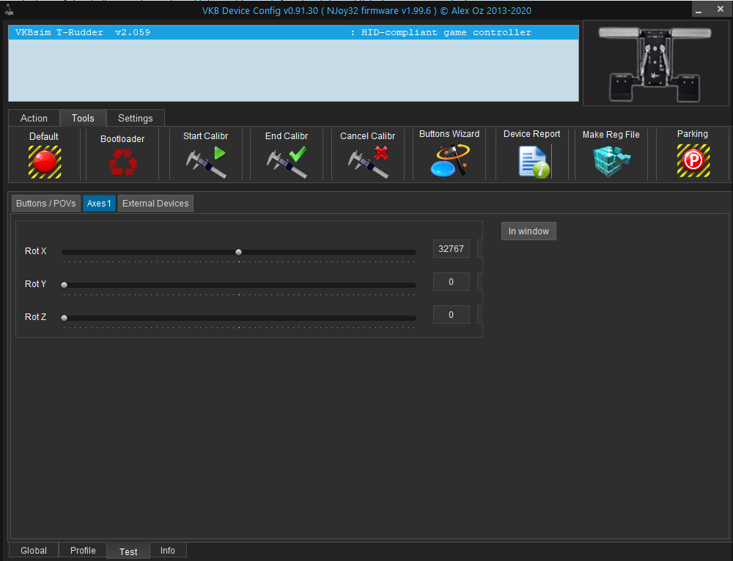Click the Rot Z axis label
The image size is (733, 561).
pos(35,316)
